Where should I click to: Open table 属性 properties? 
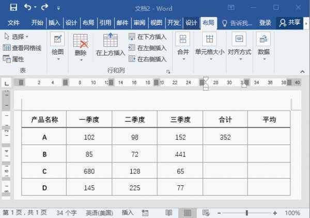pyautogui.click(x=13, y=59)
